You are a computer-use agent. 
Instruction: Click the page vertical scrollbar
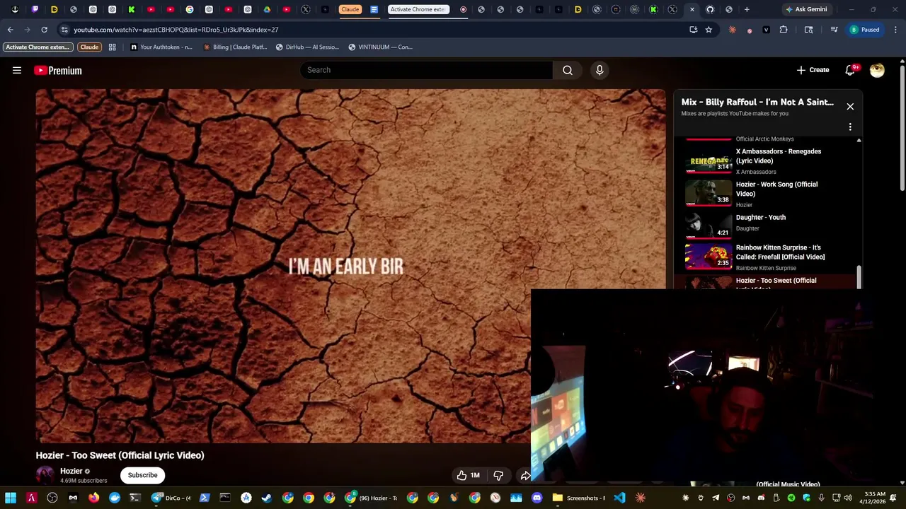click(x=902, y=127)
